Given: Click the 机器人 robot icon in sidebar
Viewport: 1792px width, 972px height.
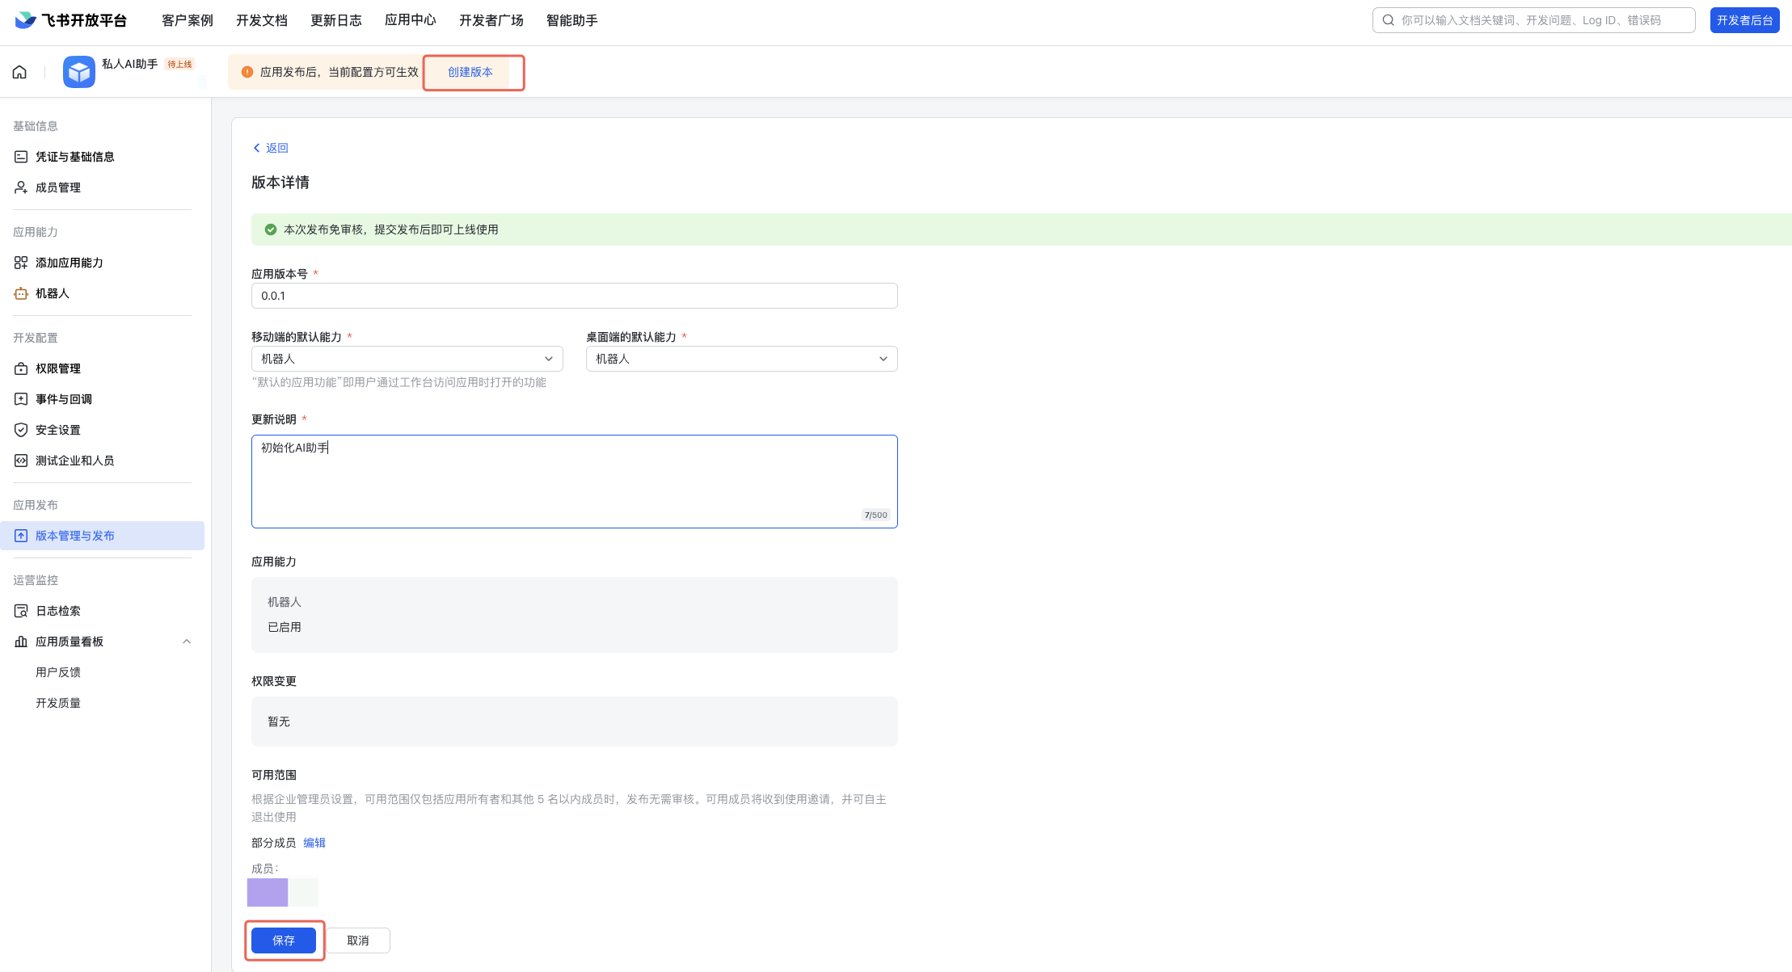Looking at the screenshot, I should click(21, 293).
